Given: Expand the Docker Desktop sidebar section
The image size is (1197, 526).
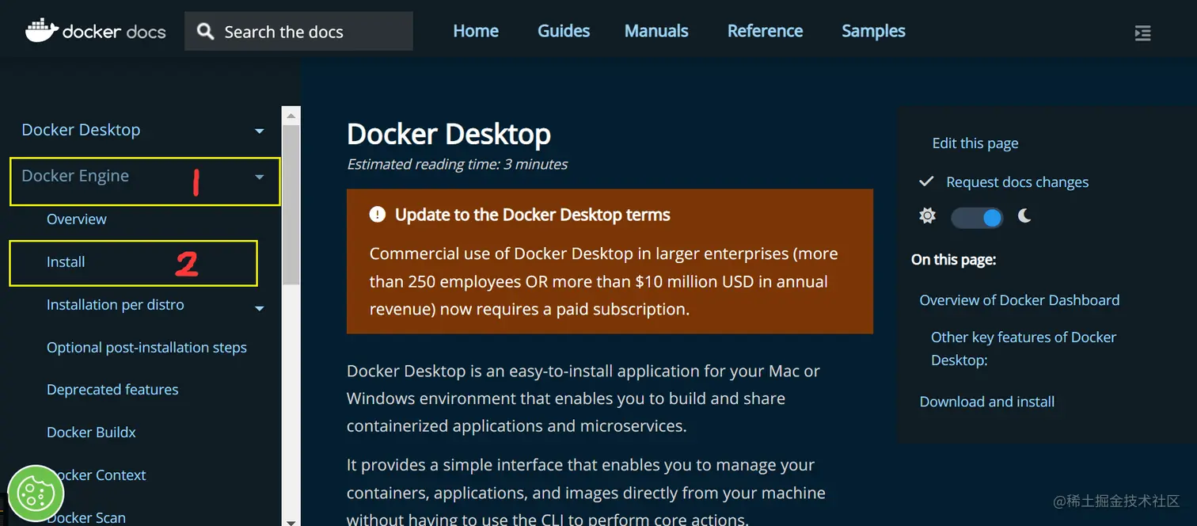Looking at the screenshot, I should tap(259, 131).
